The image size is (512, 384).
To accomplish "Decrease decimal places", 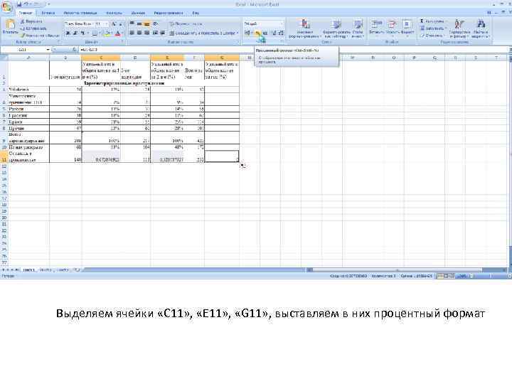I will (282, 33).
